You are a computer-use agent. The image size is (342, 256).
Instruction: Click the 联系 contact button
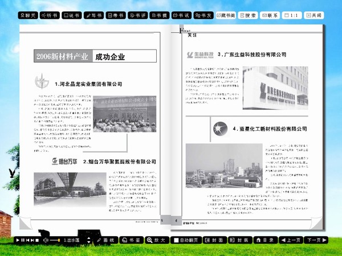point(270,15)
